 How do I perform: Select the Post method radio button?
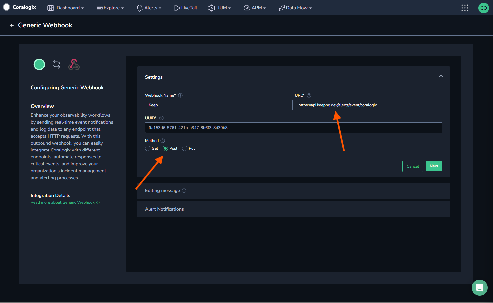click(x=165, y=148)
